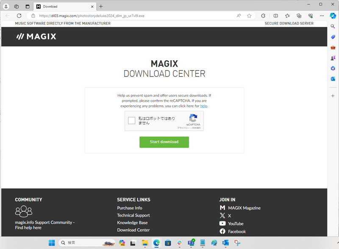Image resolution: width=339 pixels, height=249 pixels.
Task: Open the sidebar Games chess icon
Action: (333, 58)
